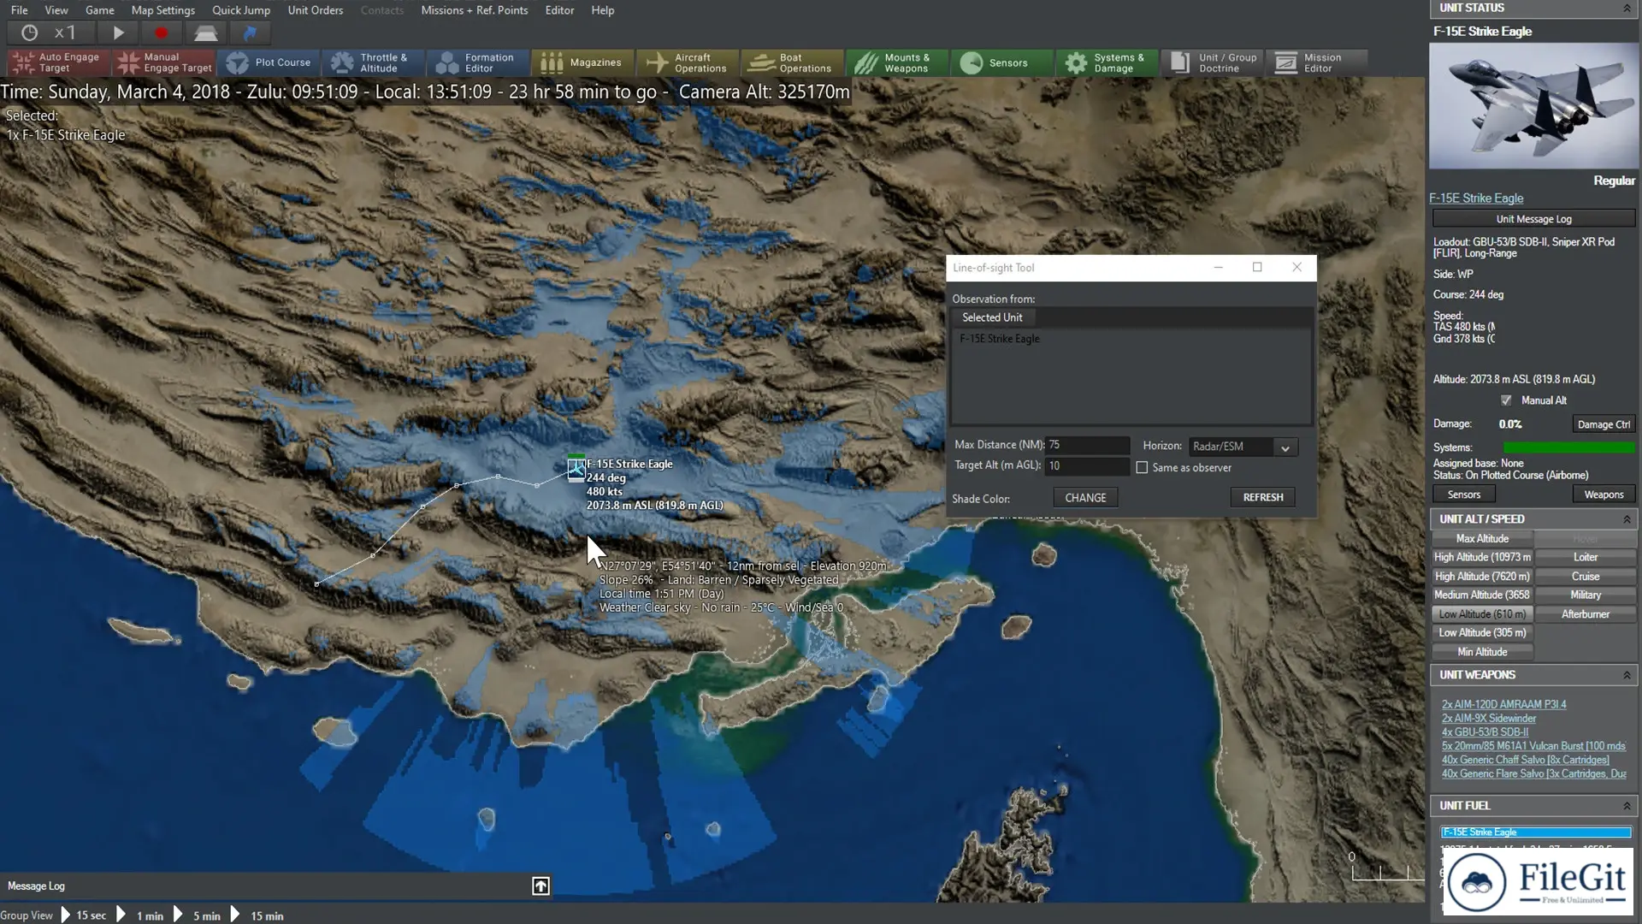The image size is (1642, 924).
Task: Set throttle to Afterburner
Action: pyautogui.click(x=1586, y=614)
